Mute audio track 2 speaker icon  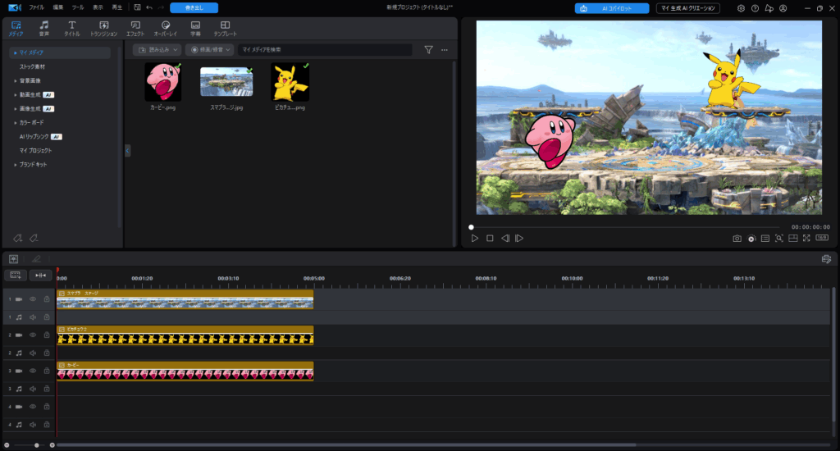pos(33,353)
